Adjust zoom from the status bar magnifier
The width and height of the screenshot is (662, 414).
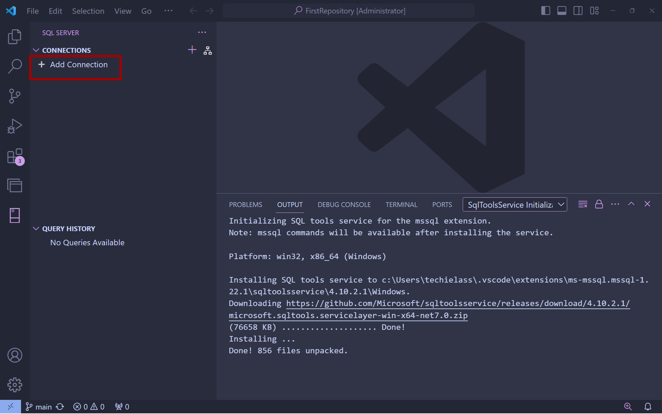coord(628,406)
